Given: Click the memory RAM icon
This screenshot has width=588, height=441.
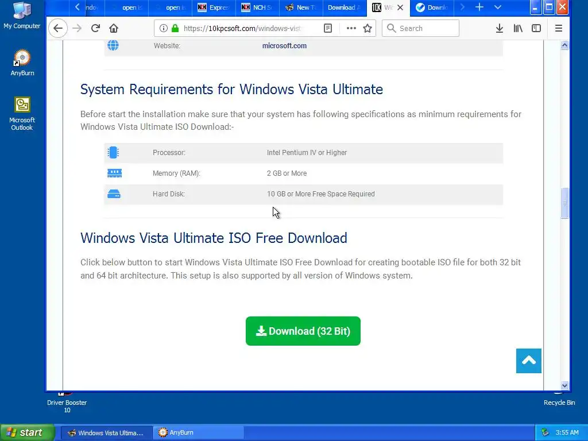Looking at the screenshot, I should [114, 173].
